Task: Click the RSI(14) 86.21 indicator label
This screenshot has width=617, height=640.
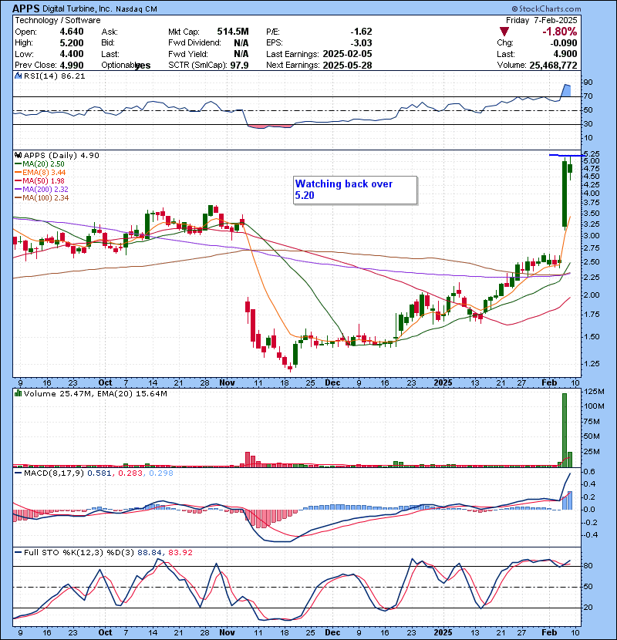Action: pos(54,76)
